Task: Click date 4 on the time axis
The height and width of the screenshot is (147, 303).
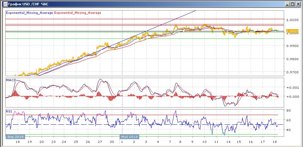Action: coord(158,142)
